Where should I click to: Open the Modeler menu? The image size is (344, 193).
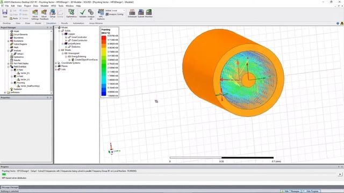tap(44, 6)
